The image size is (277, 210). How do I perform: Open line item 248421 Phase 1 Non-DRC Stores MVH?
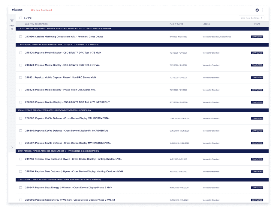[x=61, y=77]
